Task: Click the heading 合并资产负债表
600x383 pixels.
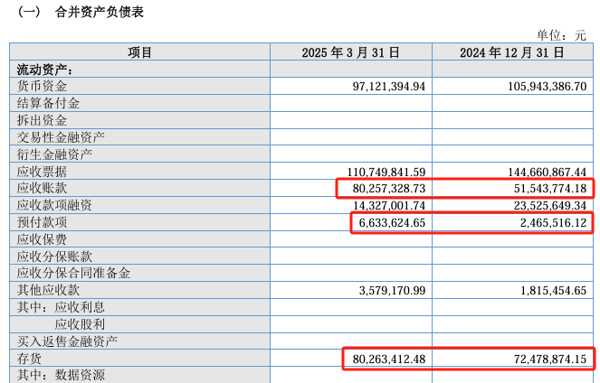Action: coord(100,13)
